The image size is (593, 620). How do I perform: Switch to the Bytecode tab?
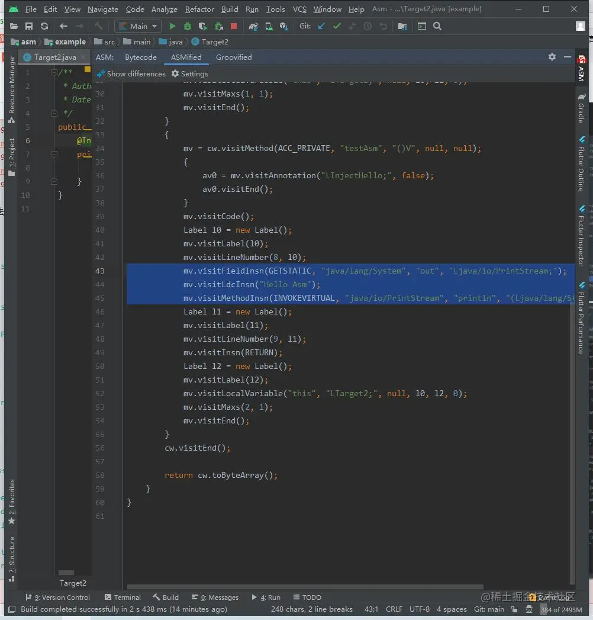pos(141,57)
